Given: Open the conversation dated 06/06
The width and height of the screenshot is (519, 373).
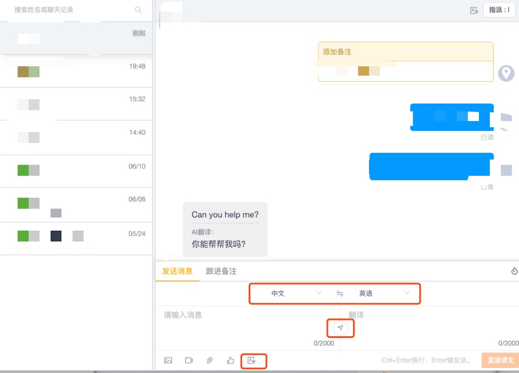Looking at the screenshot, I should (x=76, y=205).
